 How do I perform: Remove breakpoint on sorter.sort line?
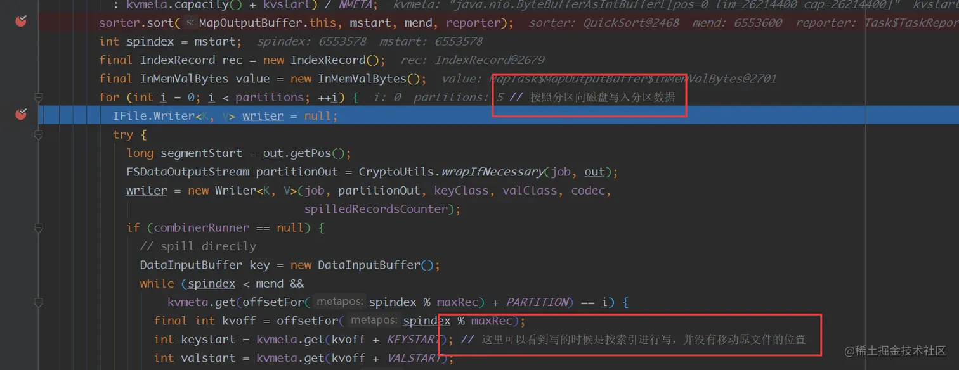pyautogui.click(x=21, y=22)
